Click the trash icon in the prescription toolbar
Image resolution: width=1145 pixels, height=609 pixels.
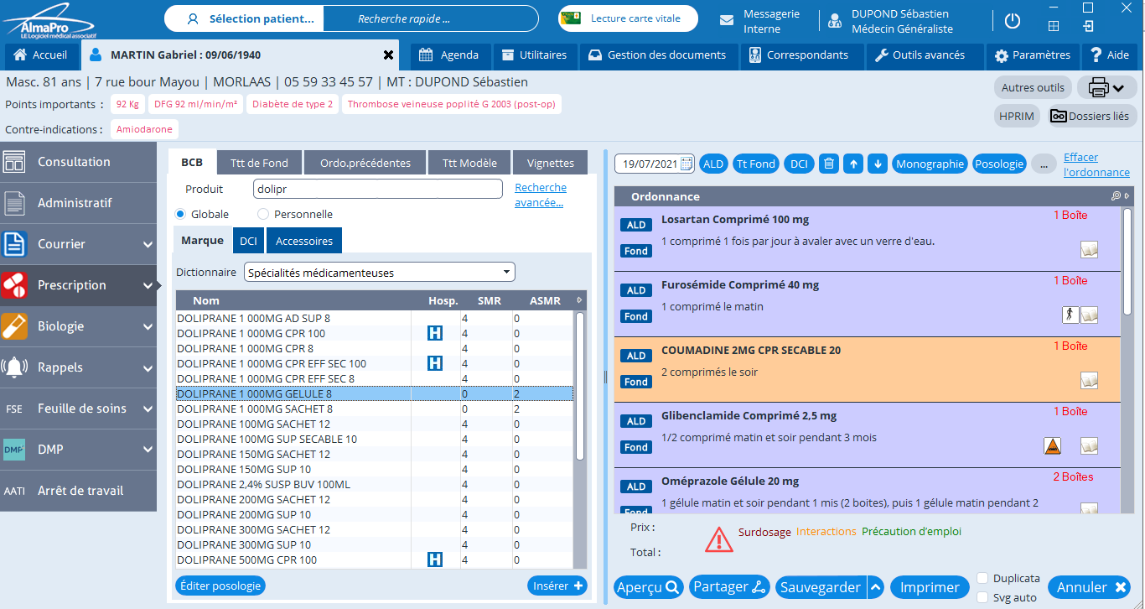pyautogui.click(x=828, y=164)
